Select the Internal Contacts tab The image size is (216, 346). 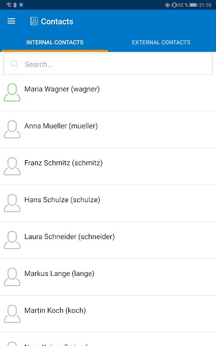55,42
